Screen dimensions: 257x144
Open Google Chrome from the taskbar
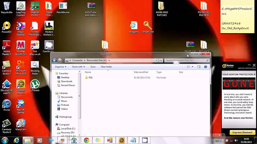(x=86, y=140)
